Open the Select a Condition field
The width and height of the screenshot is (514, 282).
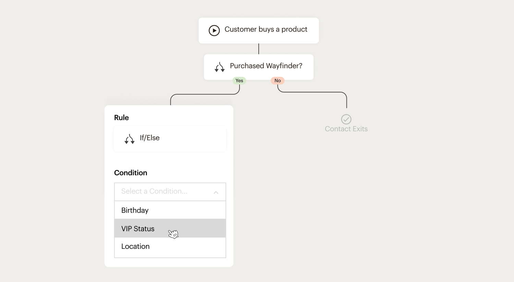[164, 192]
